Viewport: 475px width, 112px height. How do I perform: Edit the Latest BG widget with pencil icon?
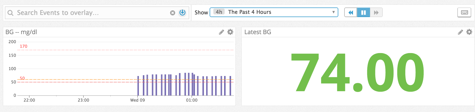[460, 32]
